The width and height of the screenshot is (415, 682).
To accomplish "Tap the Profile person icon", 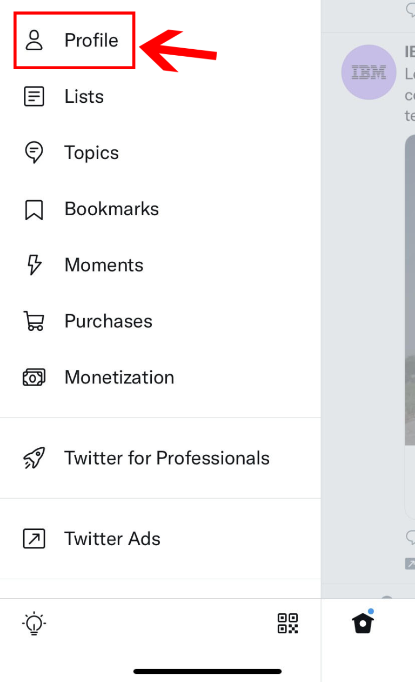I will pyautogui.click(x=34, y=41).
